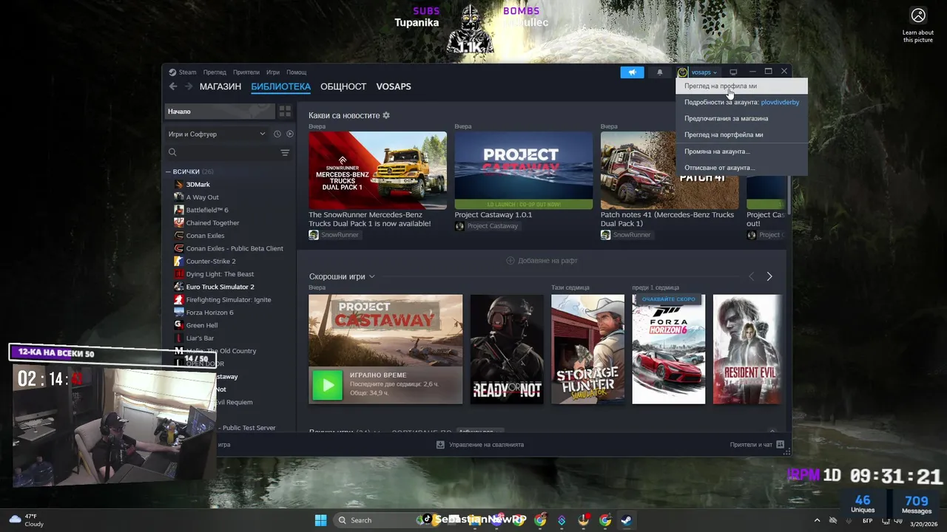Click the Conan Exiles list icon
Screen dimensions: 947x532
[x=178, y=236]
